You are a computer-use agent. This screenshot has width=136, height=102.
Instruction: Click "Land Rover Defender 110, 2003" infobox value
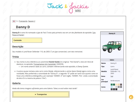point(115,71)
